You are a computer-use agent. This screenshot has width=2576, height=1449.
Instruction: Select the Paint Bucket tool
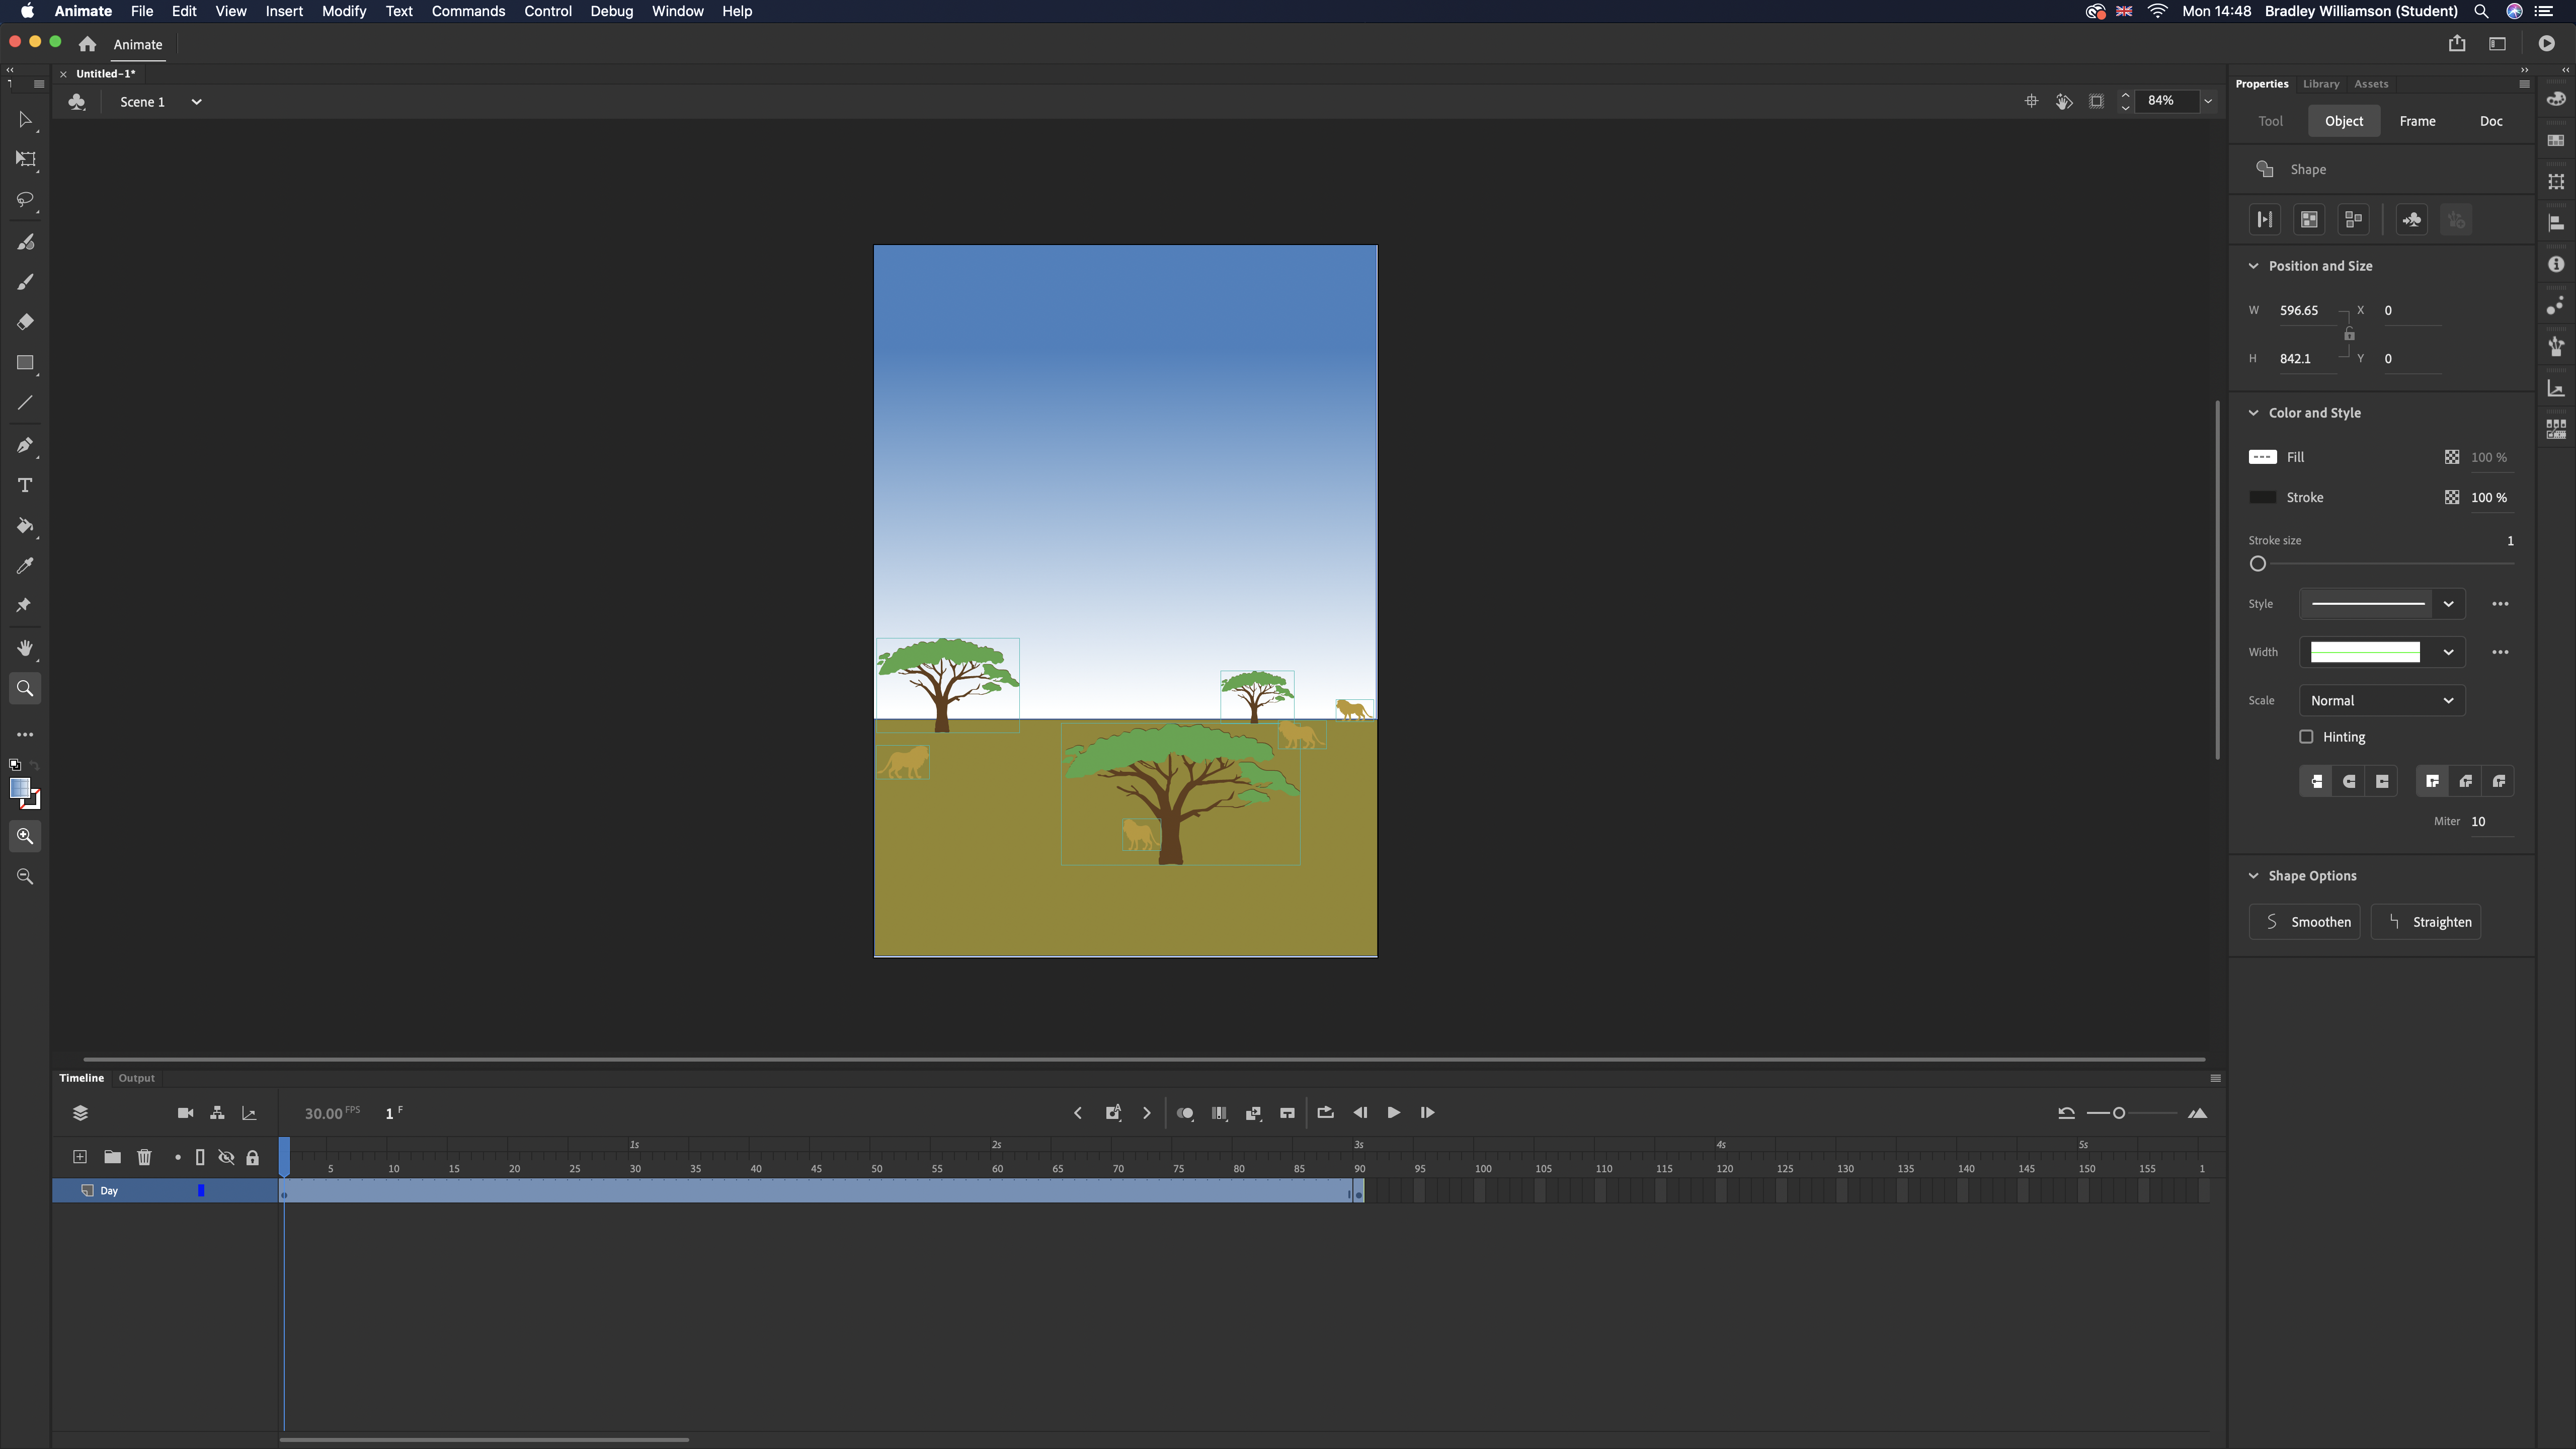[25, 526]
